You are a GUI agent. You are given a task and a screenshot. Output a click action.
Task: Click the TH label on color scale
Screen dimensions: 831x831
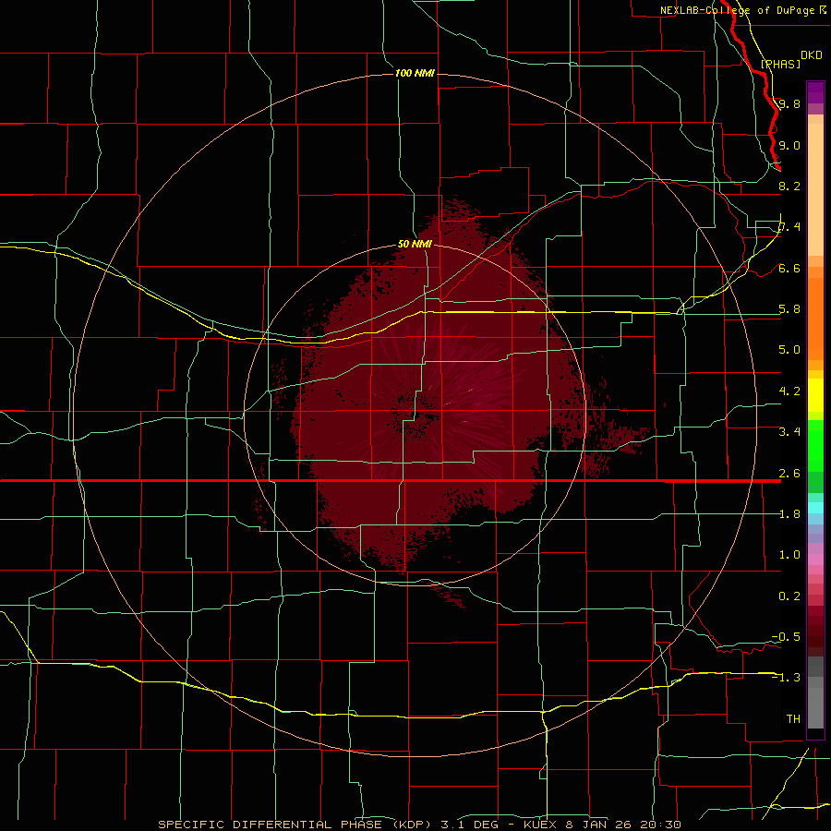(793, 719)
